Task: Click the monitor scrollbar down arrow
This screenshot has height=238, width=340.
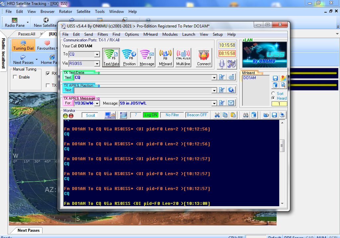Action: pyautogui.click(x=282, y=204)
